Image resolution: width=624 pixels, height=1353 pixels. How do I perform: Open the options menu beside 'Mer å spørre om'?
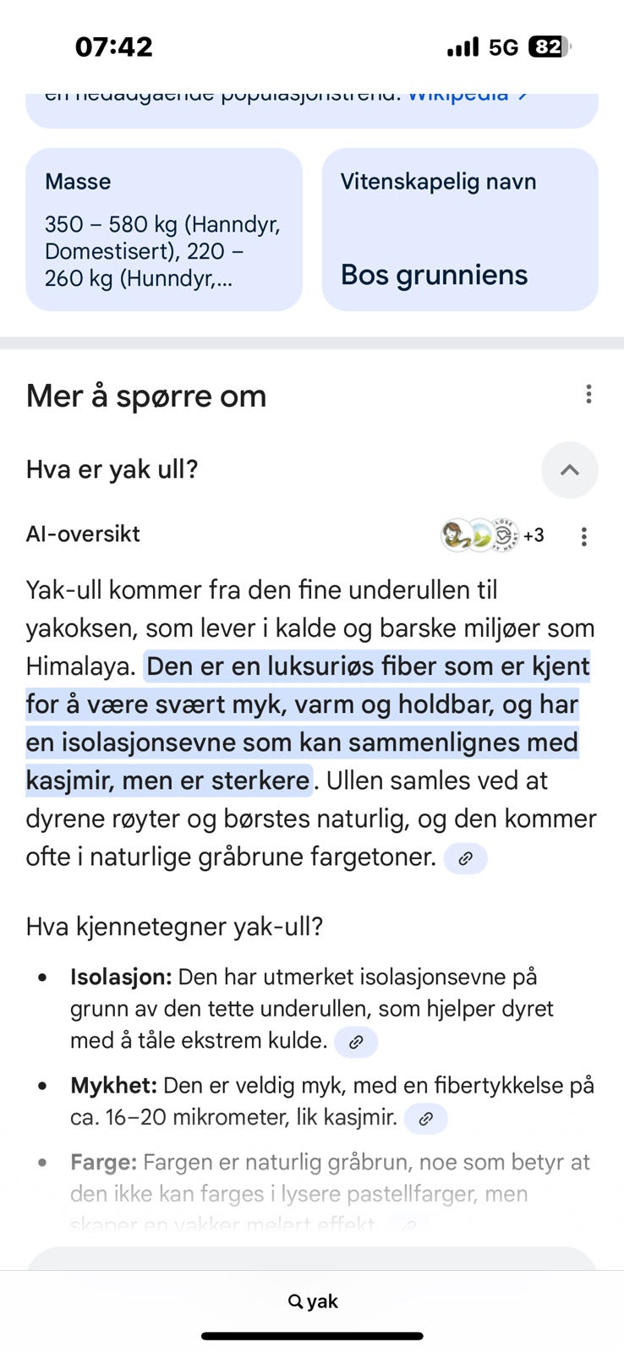[x=588, y=394]
